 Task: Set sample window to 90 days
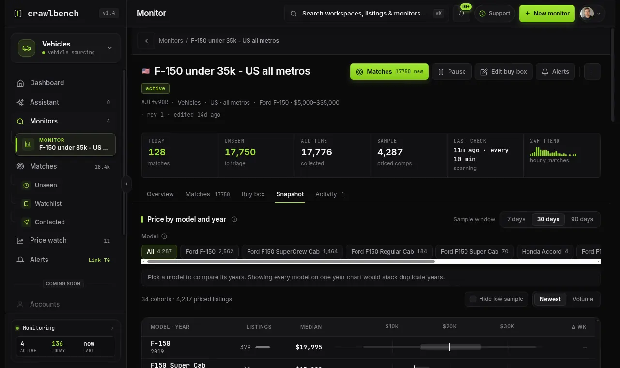(582, 219)
